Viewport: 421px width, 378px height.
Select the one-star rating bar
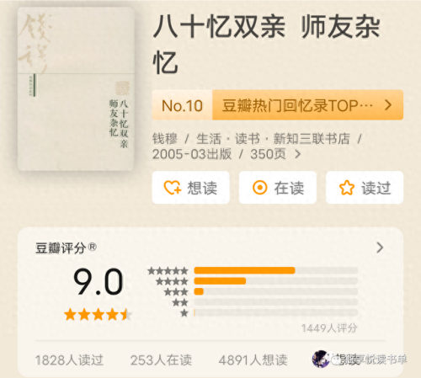tap(276, 312)
